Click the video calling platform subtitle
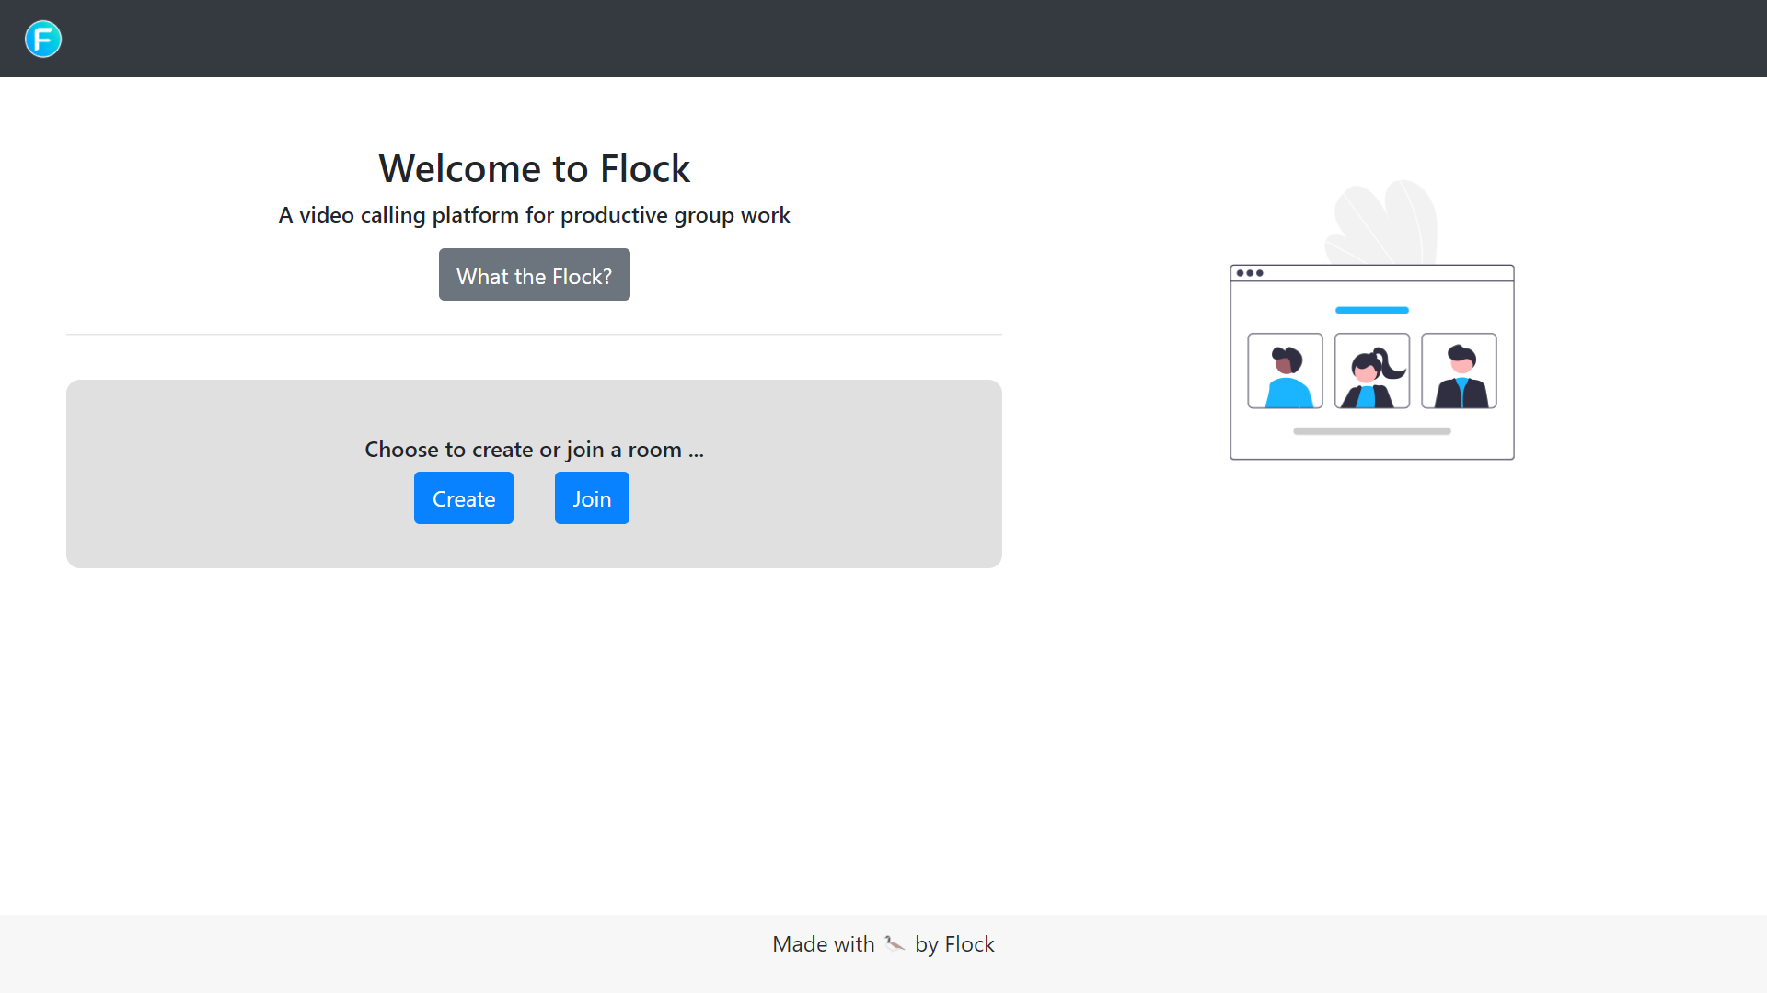 534,215
